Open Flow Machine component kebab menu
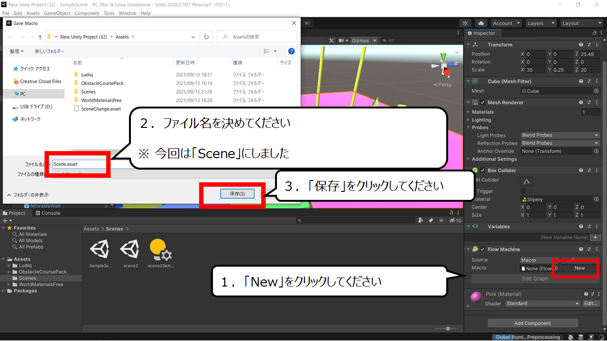 click(x=596, y=250)
